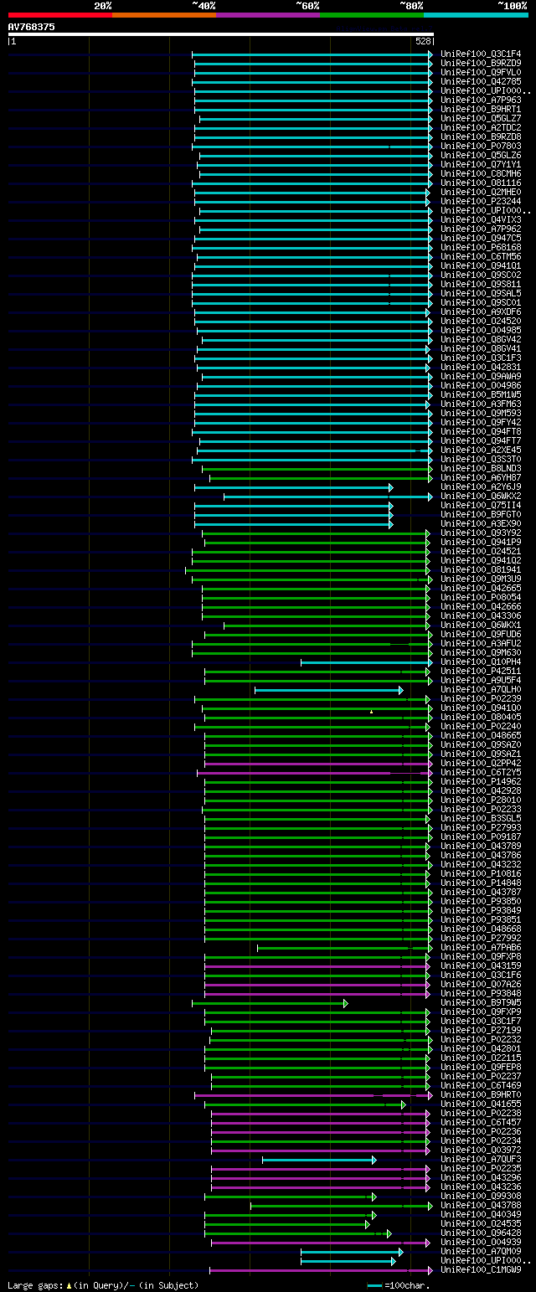
Task: Open the query sequence AV768375 link
Action: pyautogui.click(x=32, y=27)
